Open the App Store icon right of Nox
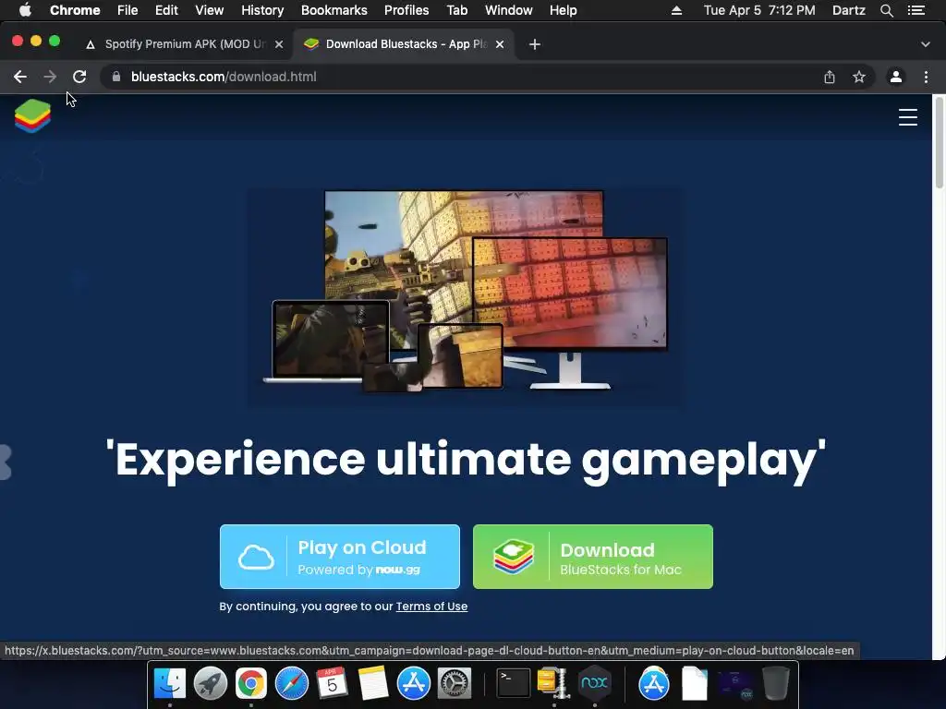This screenshot has width=946, height=709. [x=653, y=683]
